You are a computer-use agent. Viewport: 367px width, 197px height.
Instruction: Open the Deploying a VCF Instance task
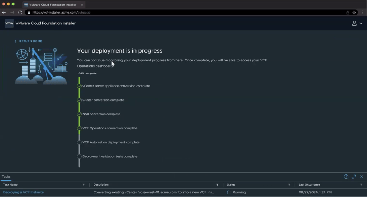23,192
